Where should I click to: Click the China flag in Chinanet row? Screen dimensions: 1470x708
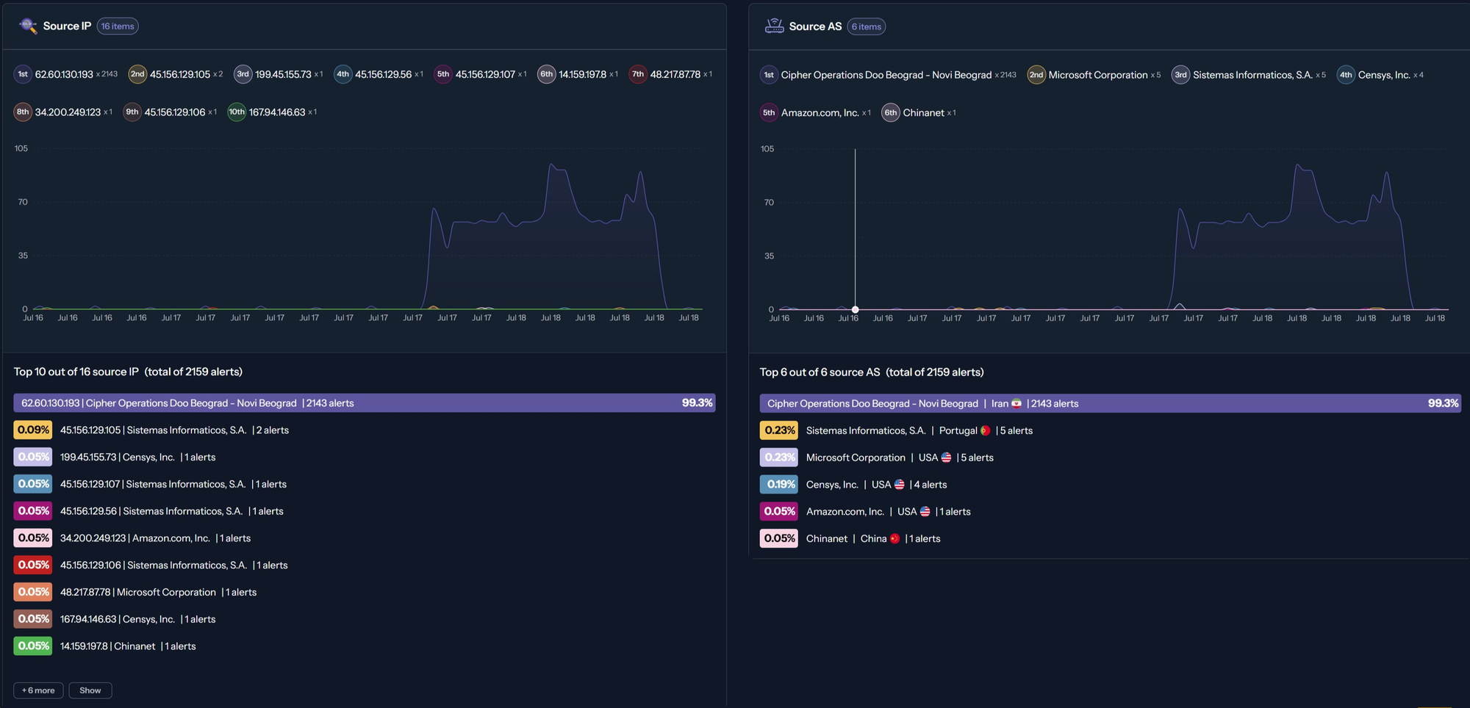(894, 539)
